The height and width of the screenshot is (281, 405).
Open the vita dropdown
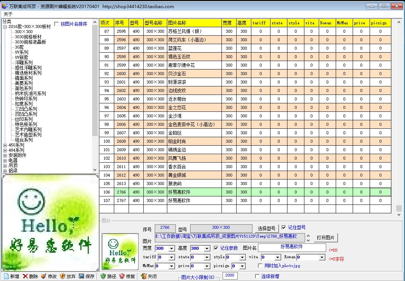(x=277, y=257)
